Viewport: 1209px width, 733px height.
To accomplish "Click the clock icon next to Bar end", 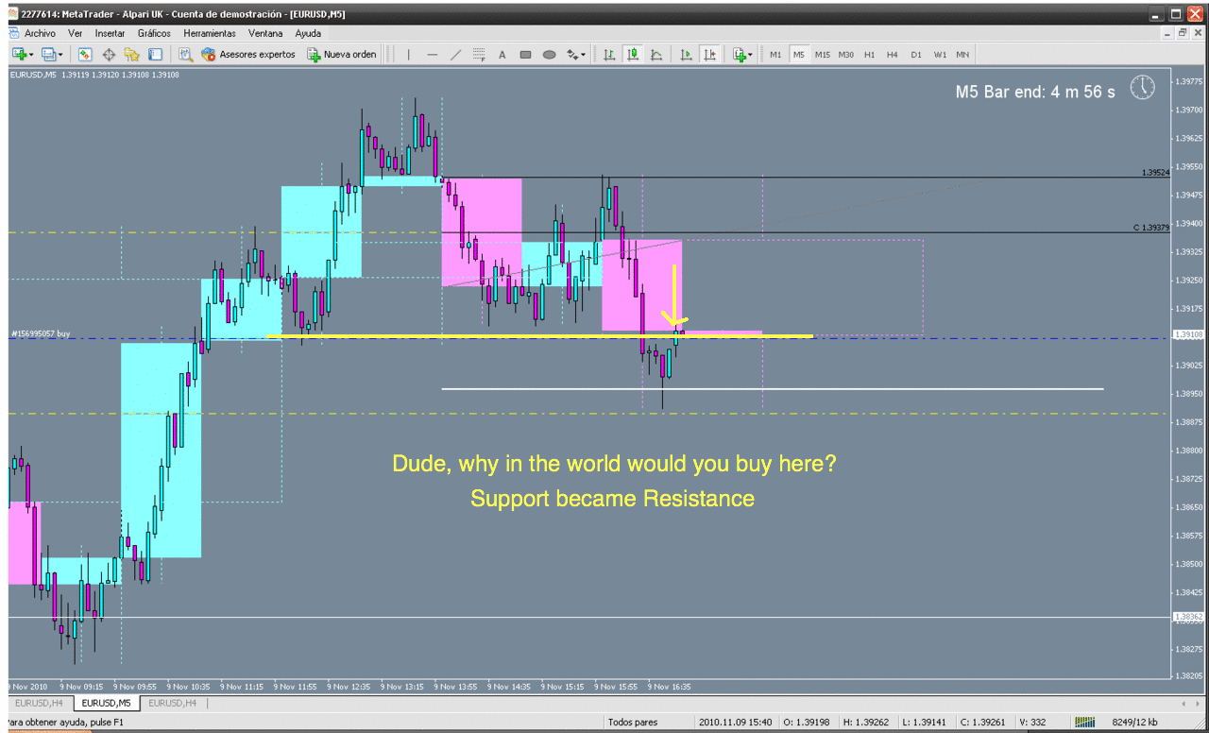I will pyautogui.click(x=1143, y=87).
